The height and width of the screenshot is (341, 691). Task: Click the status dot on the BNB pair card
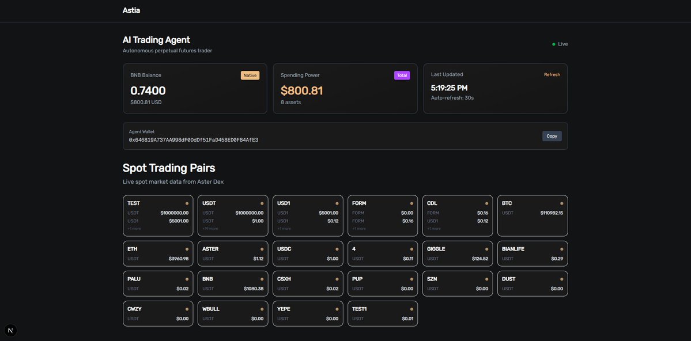click(262, 279)
